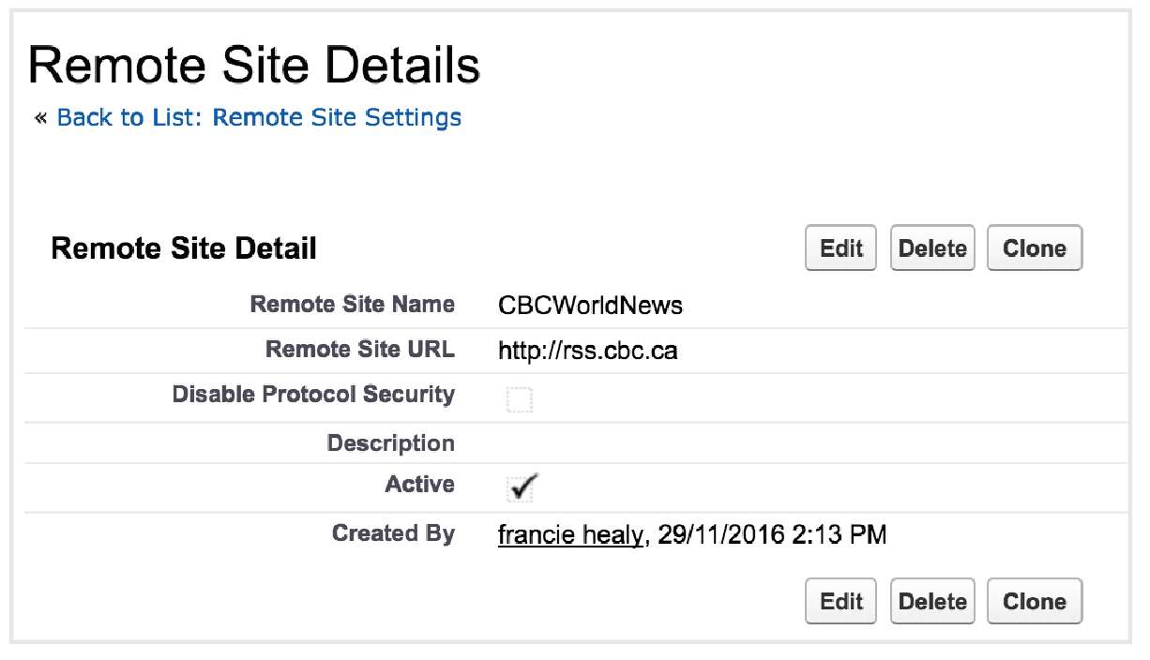The width and height of the screenshot is (1150, 660).
Task: Click the Remote Site Details page title
Action: point(254,67)
